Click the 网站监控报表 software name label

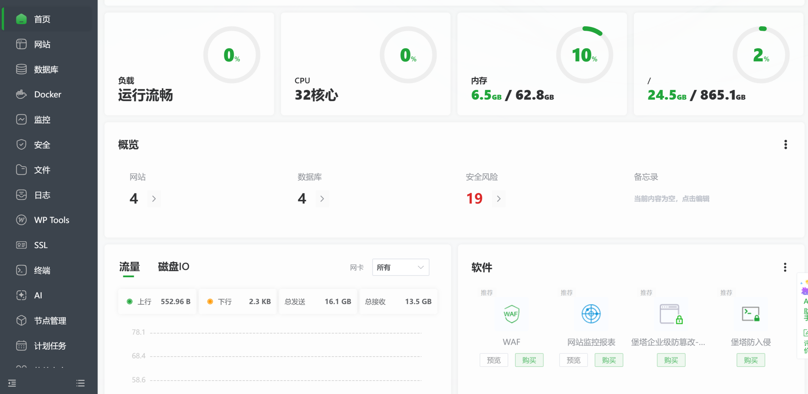coord(591,342)
